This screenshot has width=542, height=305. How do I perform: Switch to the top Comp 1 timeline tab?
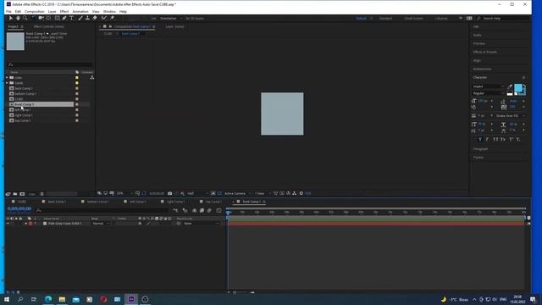tap(213, 202)
